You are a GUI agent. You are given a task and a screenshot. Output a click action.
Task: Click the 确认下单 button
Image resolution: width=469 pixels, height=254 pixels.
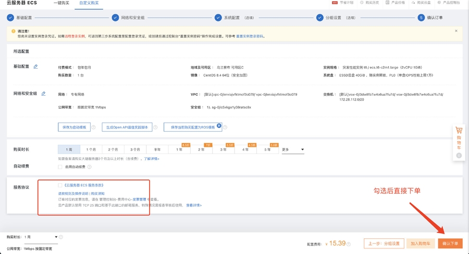click(x=450, y=243)
